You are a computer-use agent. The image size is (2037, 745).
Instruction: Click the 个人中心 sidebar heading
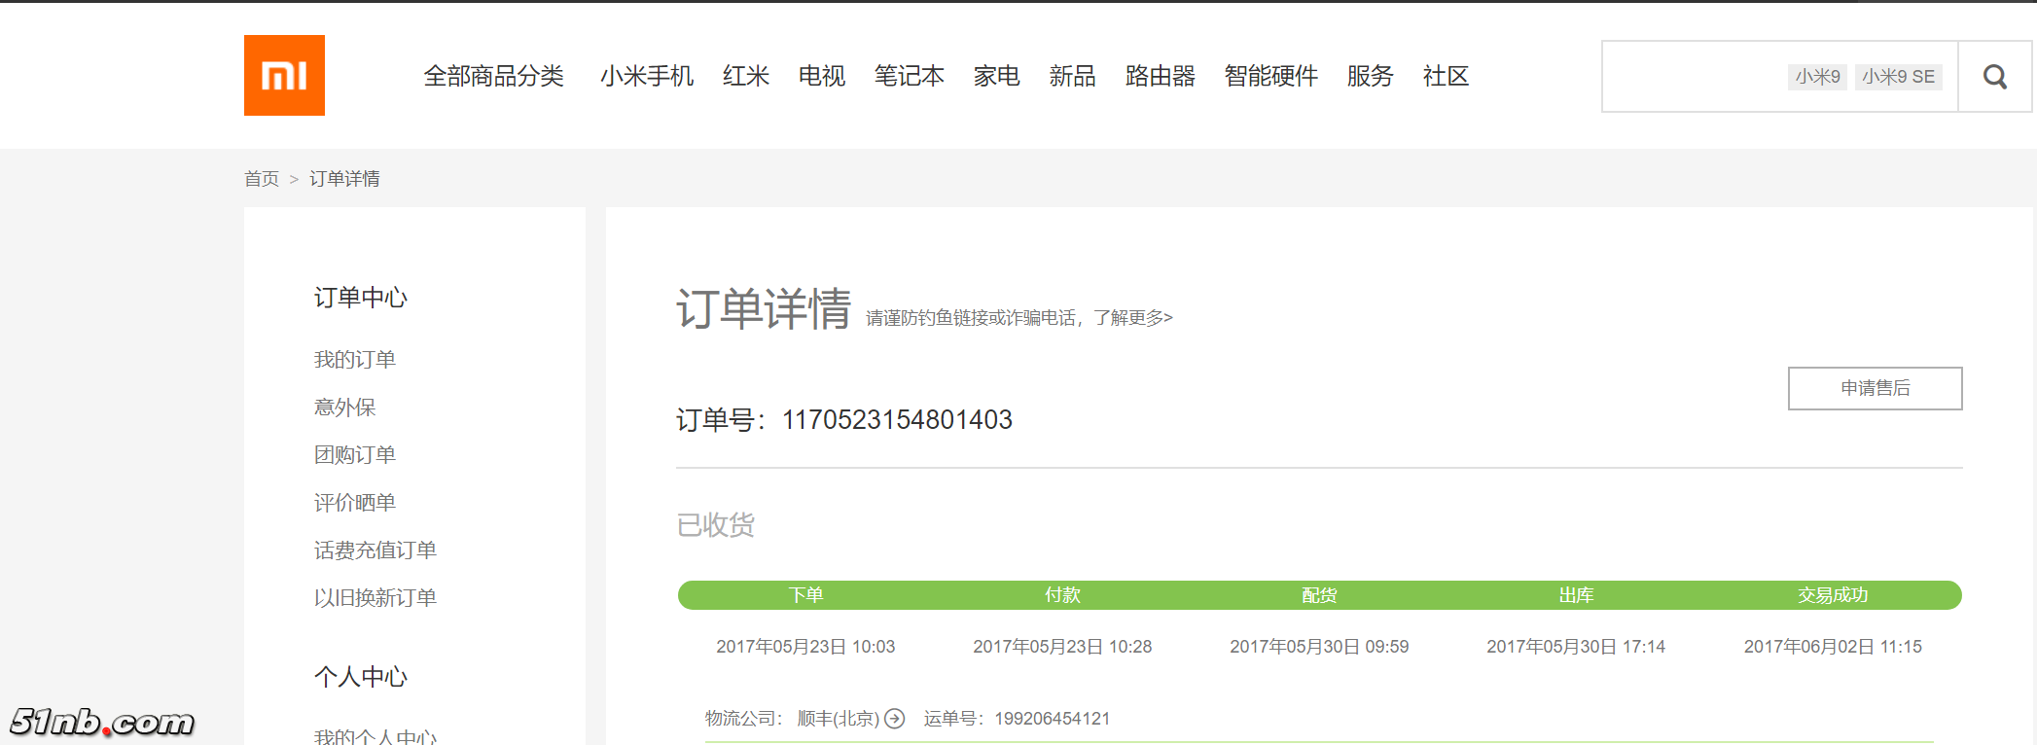pos(361,677)
